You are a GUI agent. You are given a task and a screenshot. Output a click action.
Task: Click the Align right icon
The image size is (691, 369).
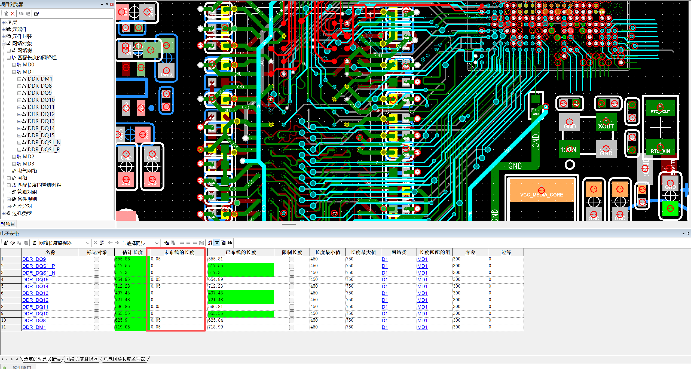[x=195, y=243]
